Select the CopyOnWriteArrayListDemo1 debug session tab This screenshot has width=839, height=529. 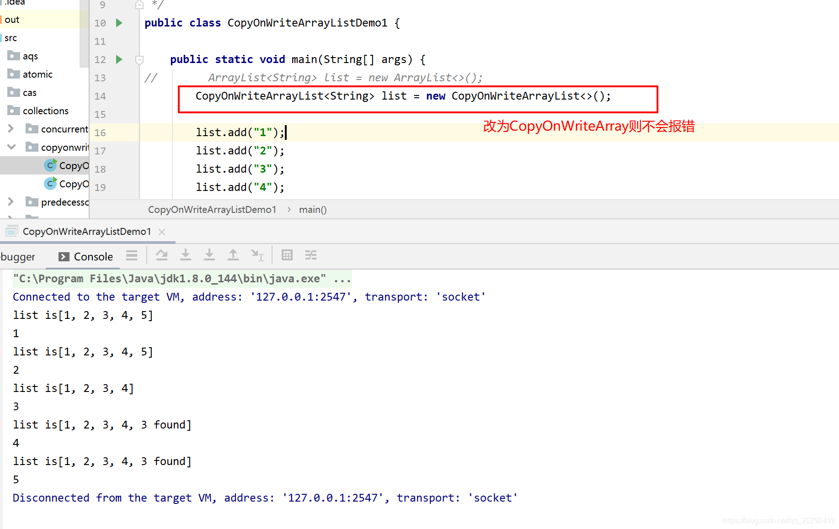click(87, 232)
